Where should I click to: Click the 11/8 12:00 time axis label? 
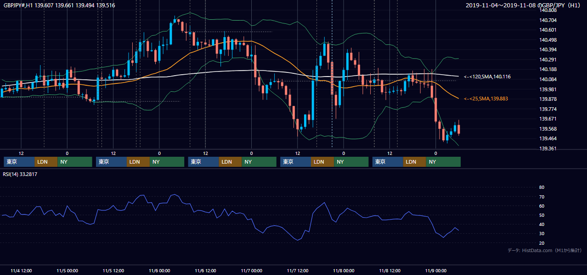(389, 271)
